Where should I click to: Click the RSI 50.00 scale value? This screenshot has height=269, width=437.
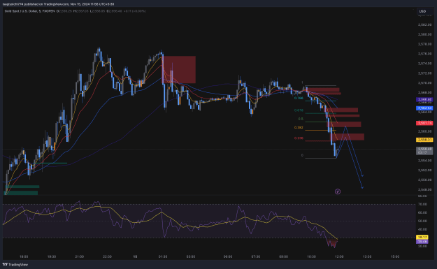click(422, 221)
